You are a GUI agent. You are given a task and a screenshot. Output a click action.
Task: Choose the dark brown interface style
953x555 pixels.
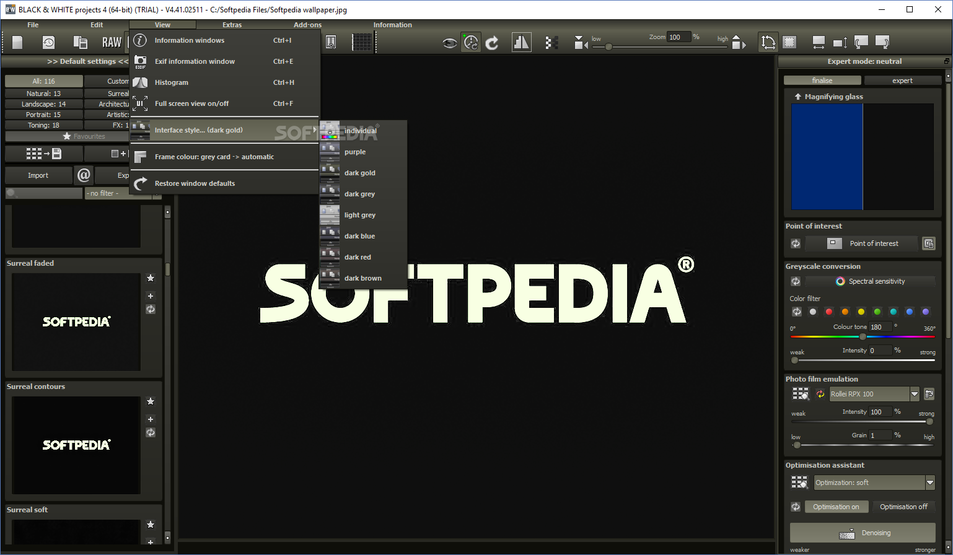tap(363, 278)
